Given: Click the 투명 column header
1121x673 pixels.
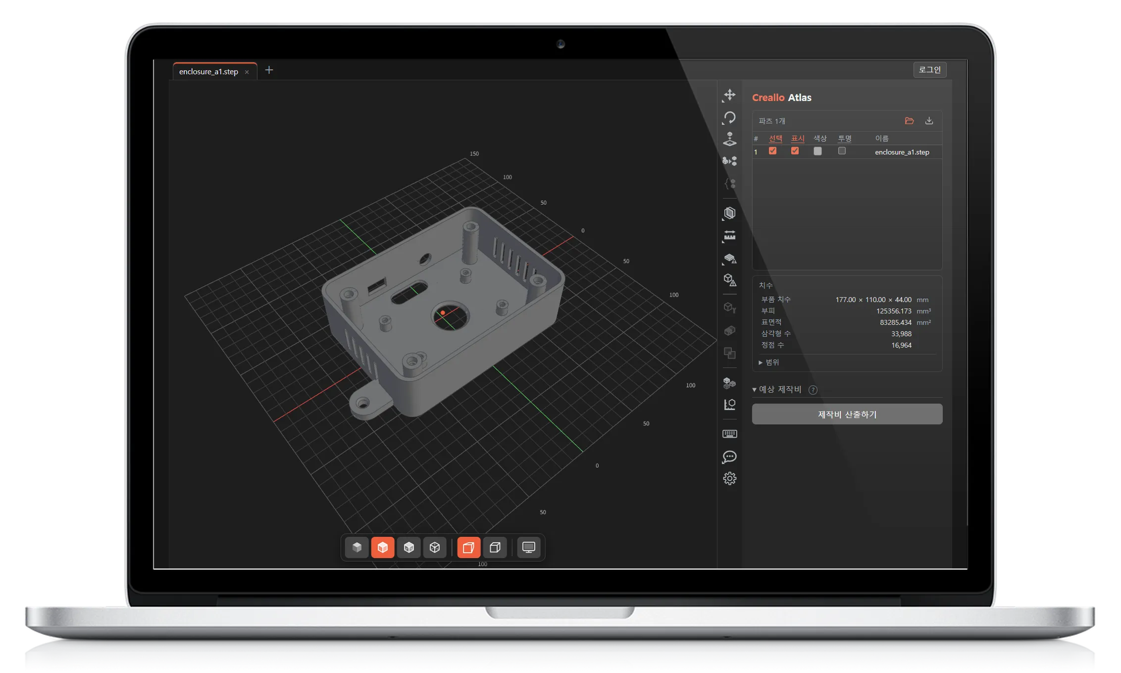Looking at the screenshot, I should point(844,139).
